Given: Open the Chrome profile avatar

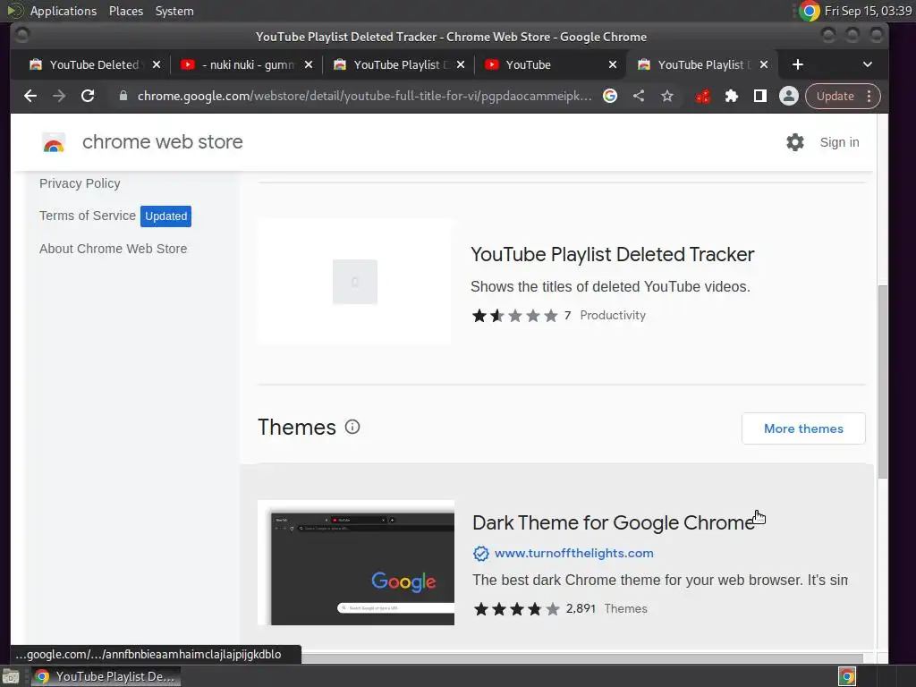Looking at the screenshot, I should [789, 96].
